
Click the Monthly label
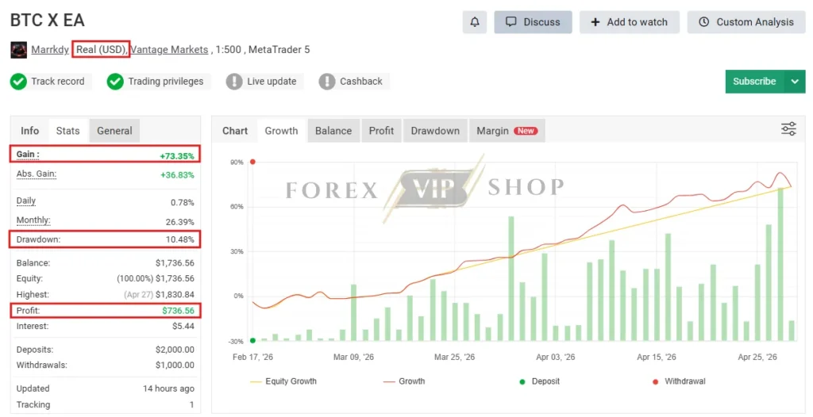coord(33,220)
